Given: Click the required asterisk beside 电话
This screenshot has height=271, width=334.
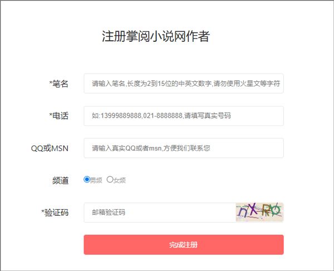Looking at the screenshot, I should tap(50, 115).
